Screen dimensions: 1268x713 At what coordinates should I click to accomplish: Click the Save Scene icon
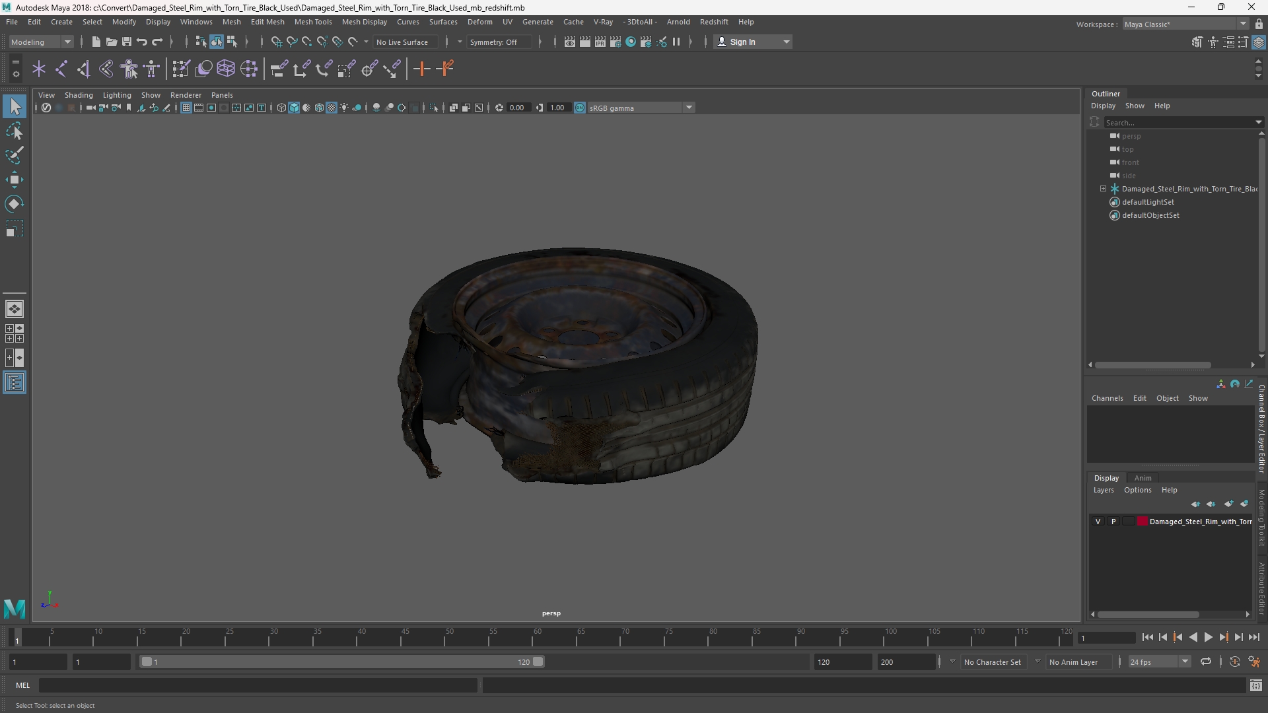click(x=126, y=42)
